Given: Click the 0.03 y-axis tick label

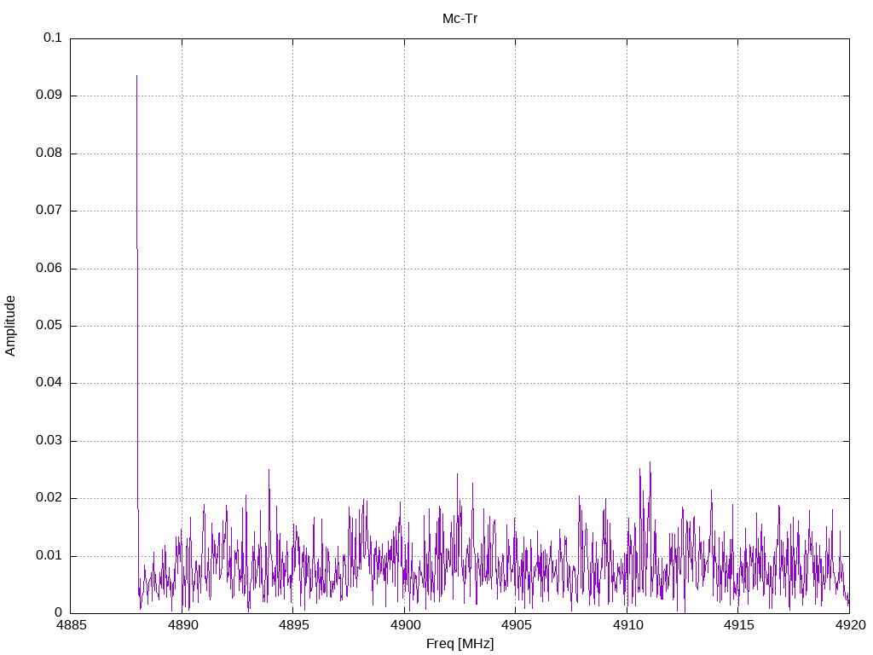Looking at the screenshot, I should (x=49, y=441).
